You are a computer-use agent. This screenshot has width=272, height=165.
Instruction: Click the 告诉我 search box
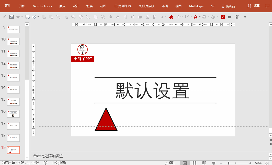click(228, 6)
